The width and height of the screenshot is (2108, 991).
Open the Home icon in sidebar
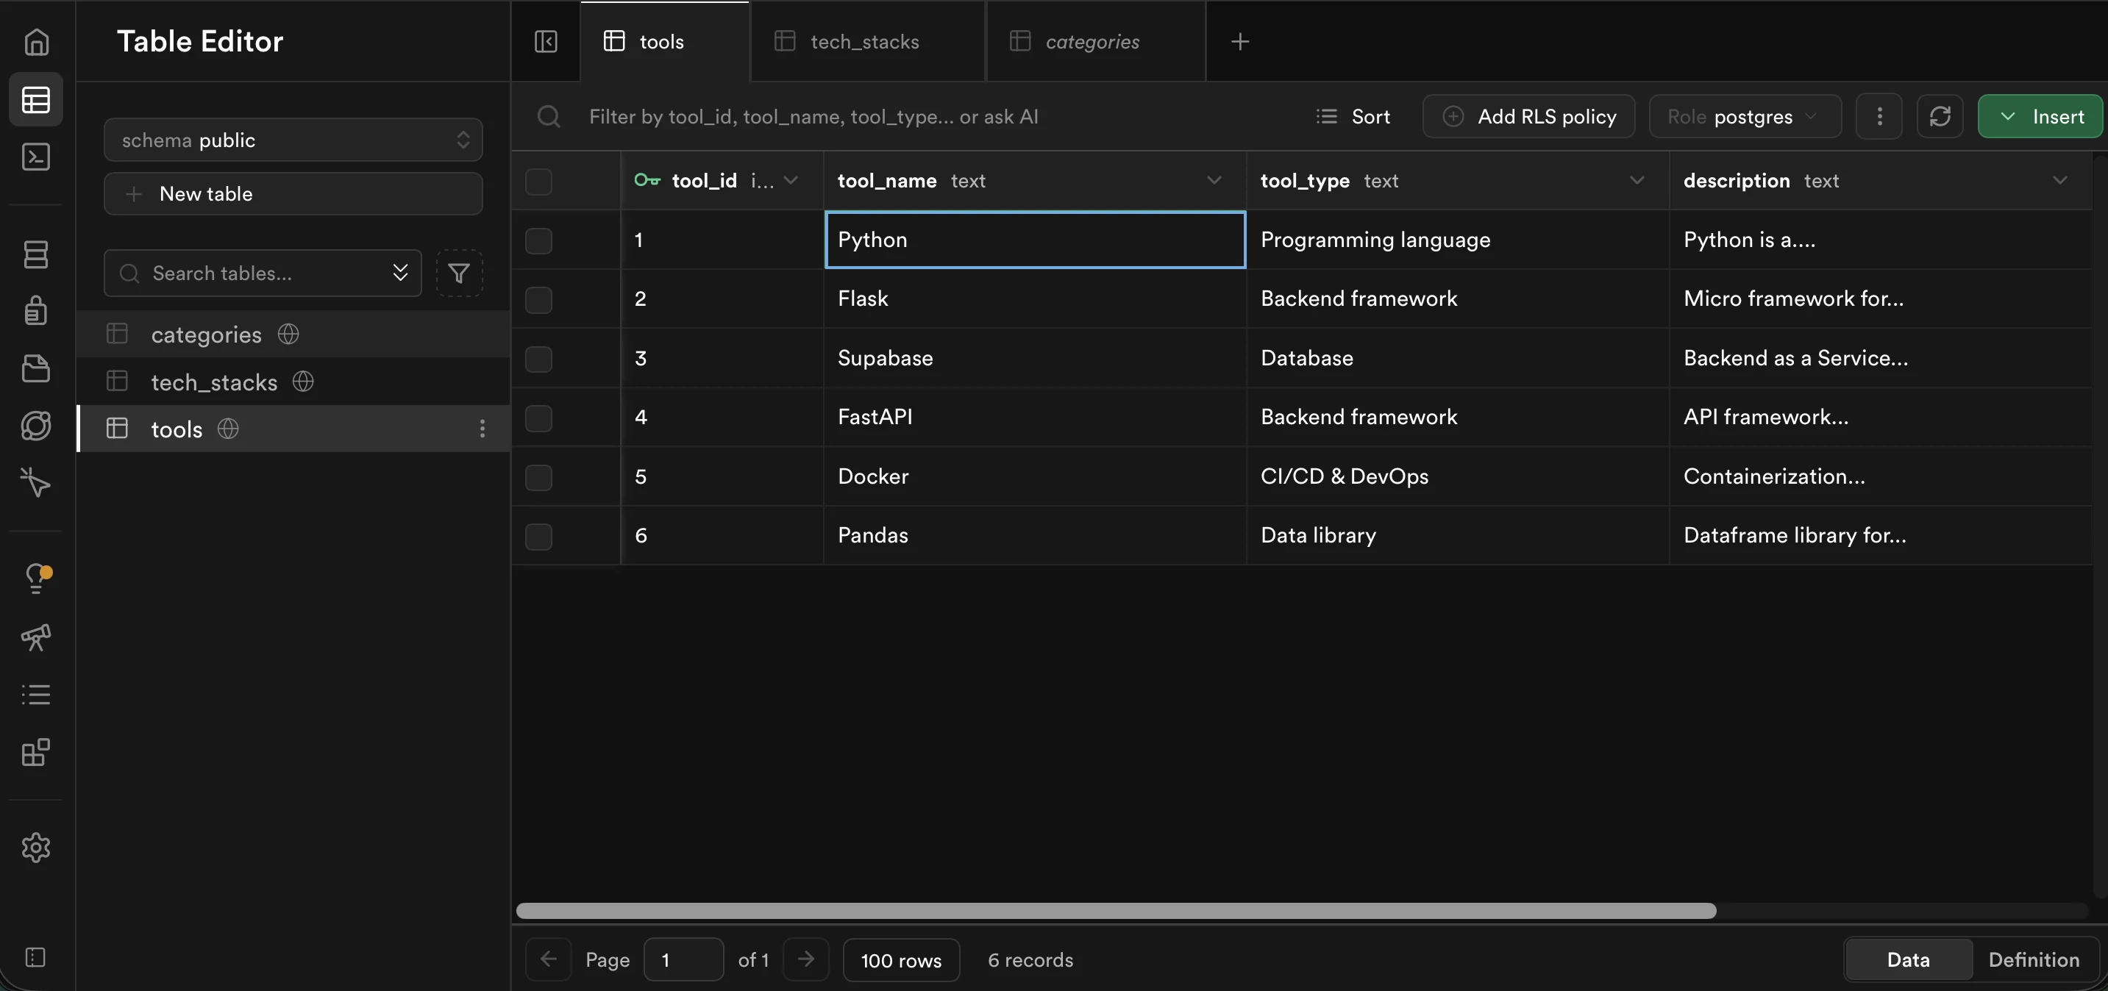click(36, 42)
